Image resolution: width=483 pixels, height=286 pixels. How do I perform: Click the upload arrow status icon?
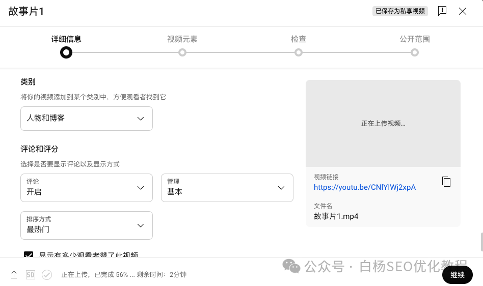(x=14, y=275)
